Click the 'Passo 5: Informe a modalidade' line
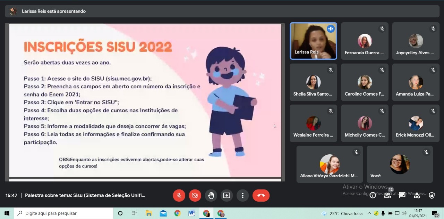 pos(105,126)
